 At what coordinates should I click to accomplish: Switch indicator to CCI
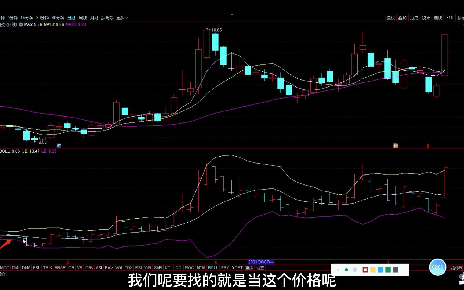point(179,268)
